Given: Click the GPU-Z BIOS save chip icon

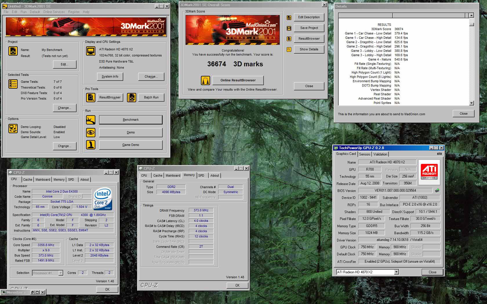Looking at the screenshot, I should [437, 190].
